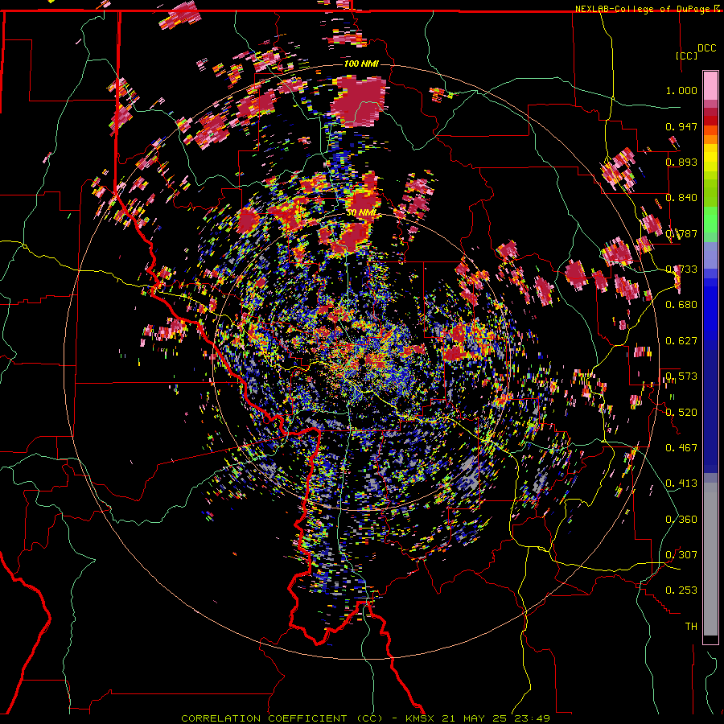724x724 pixels.
Task: Click the KMSX radar site identifier
Action: click(x=420, y=718)
